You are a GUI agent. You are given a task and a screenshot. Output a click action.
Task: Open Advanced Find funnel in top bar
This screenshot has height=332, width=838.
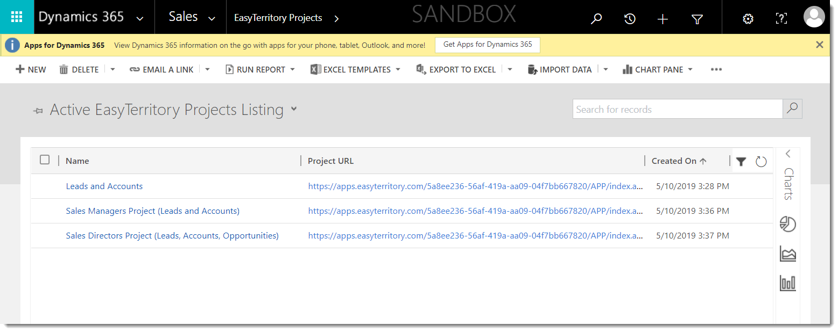697,19
